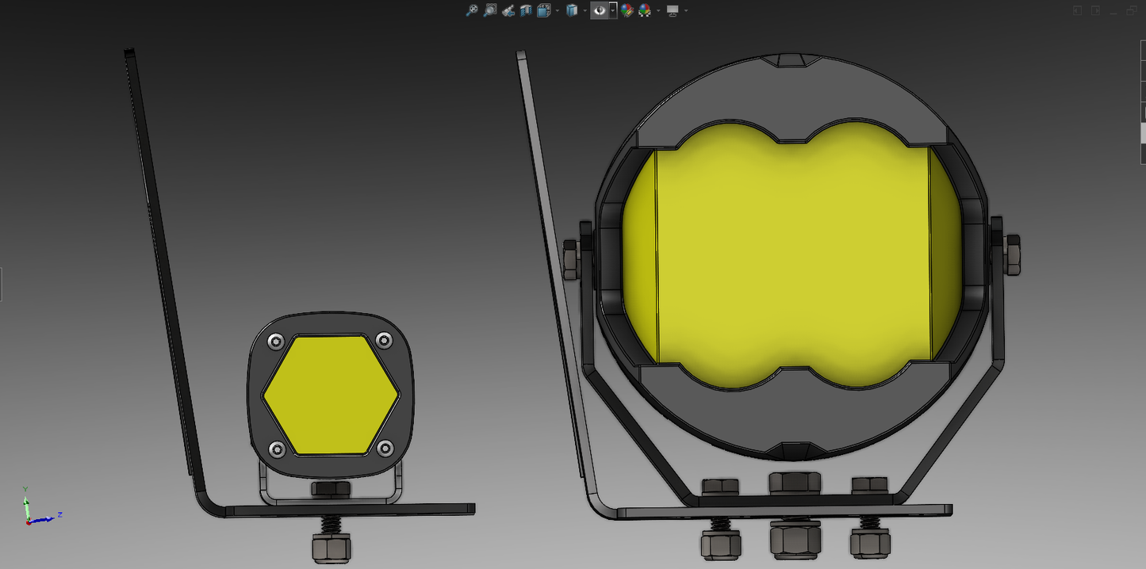Expand the View Orientation dropdown arrow
Screen dimensions: 1146x569
(558, 10)
